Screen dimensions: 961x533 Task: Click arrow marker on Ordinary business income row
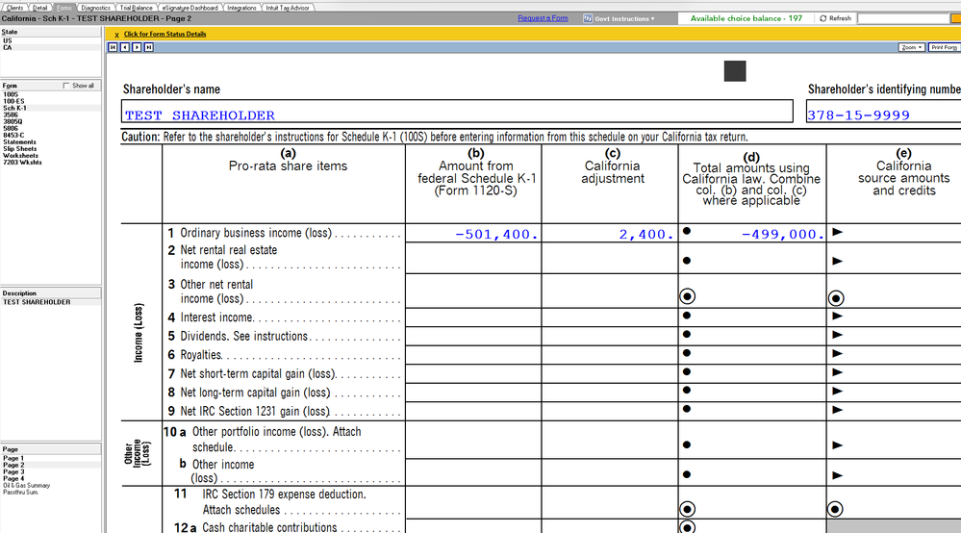point(837,232)
